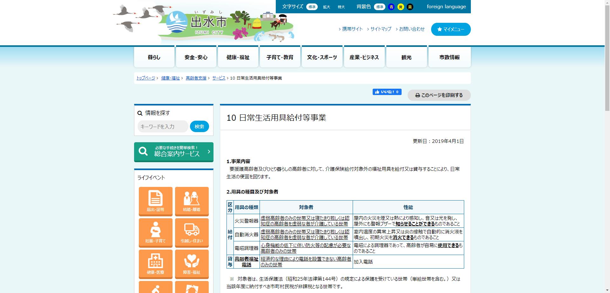Switch text size to 拡大

click(327, 7)
